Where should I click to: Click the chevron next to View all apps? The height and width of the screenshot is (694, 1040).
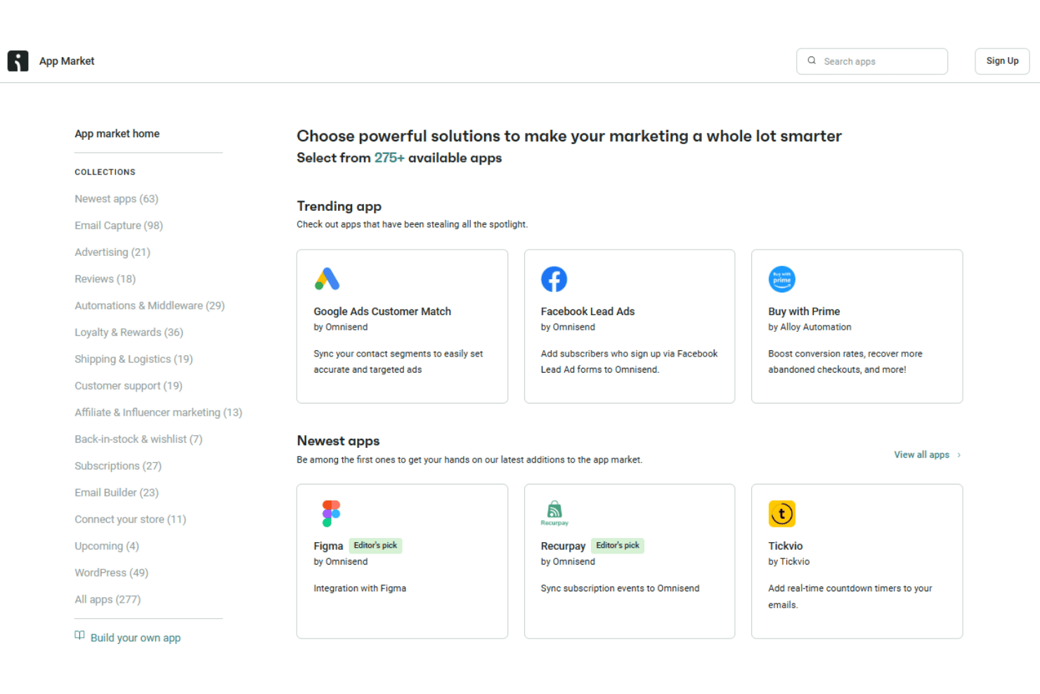(x=959, y=455)
